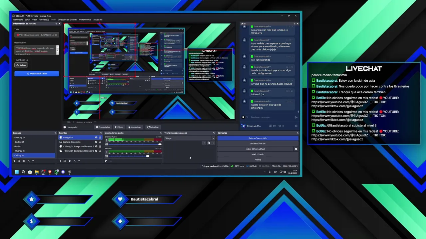Click Update All Titles button

(x=37, y=74)
